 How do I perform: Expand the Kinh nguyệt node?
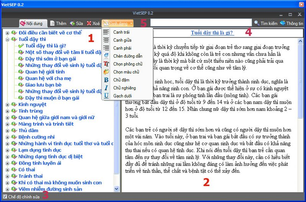click(x=7, y=105)
